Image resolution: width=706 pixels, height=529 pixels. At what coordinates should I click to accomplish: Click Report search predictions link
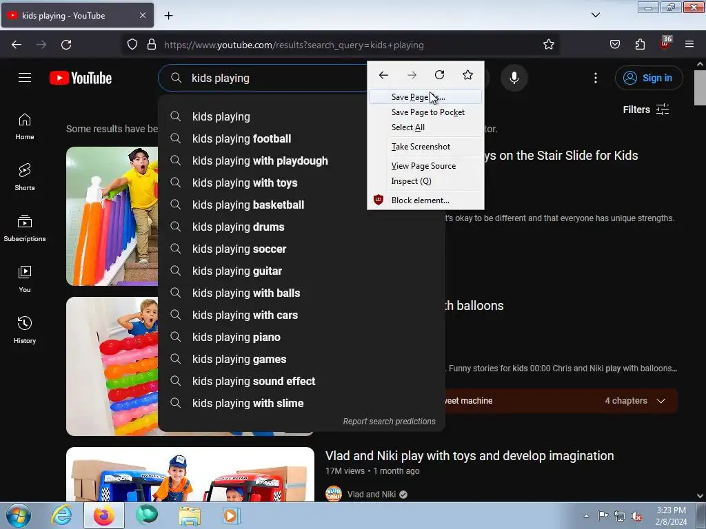389,422
